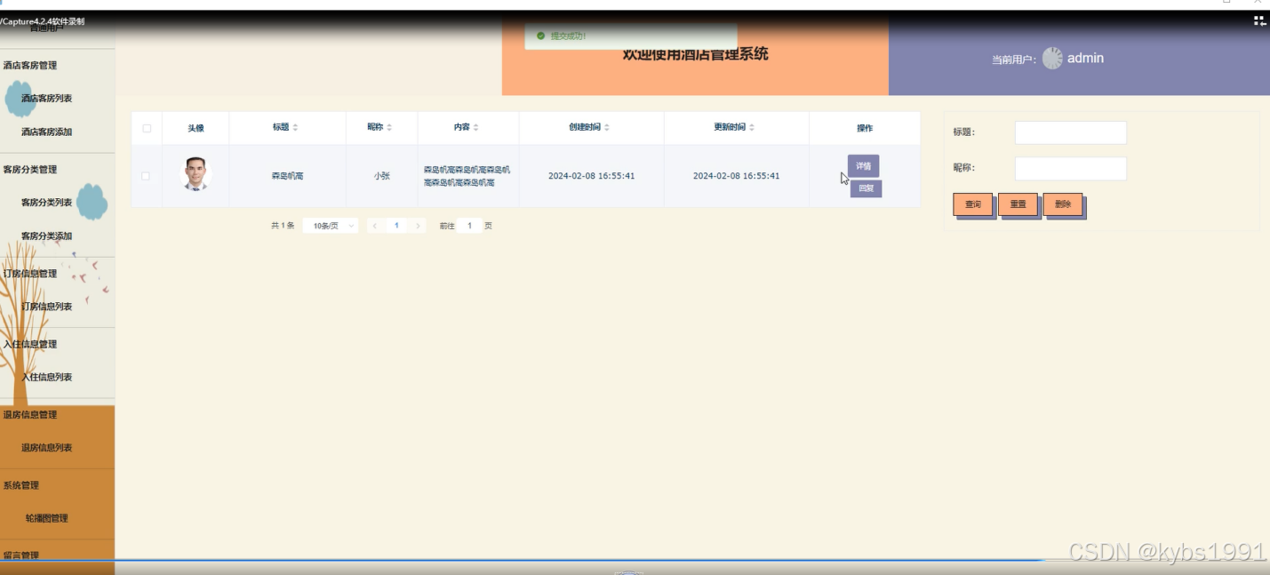Screen dimensions: 1270x575
Task: Click the 欢迎使用酒店管理系统 header title
Action: click(x=695, y=54)
